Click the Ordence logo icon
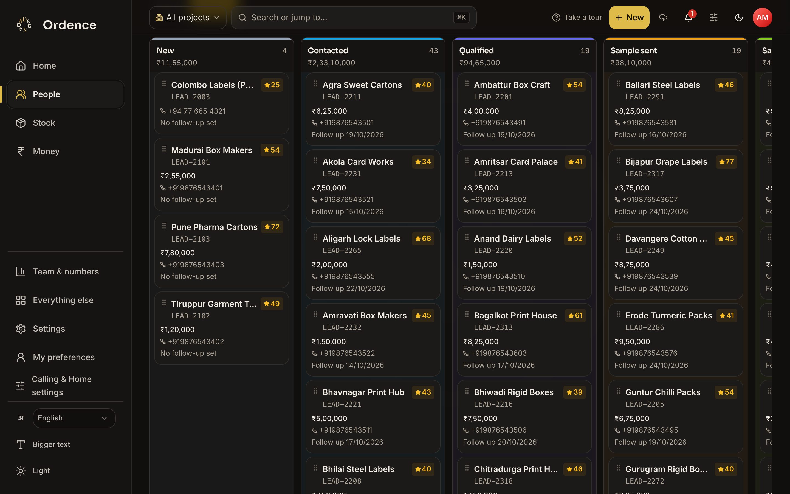This screenshot has width=790, height=494. point(24,25)
